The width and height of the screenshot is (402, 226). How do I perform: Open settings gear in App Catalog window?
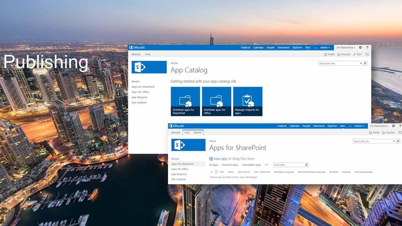coord(360,48)
